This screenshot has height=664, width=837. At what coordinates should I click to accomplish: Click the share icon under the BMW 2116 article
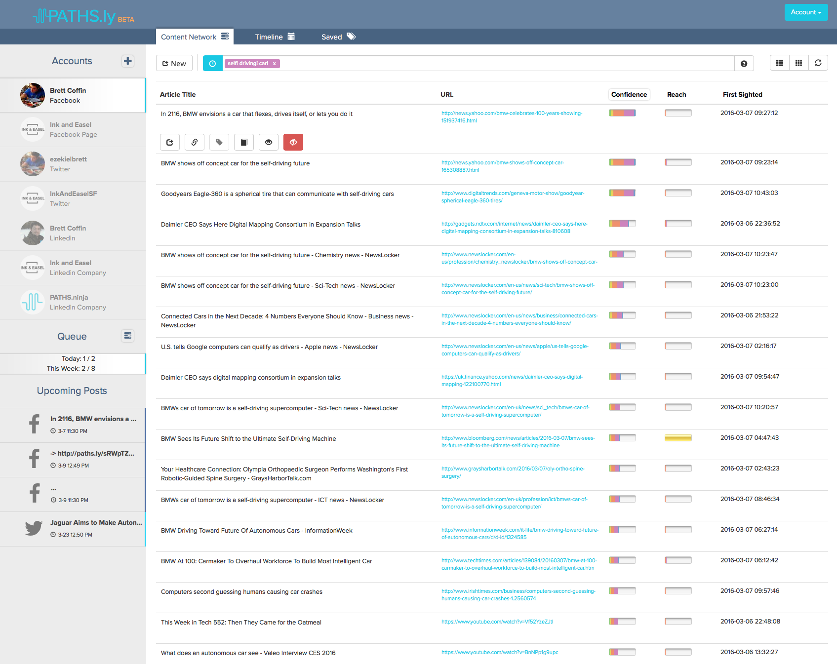click(170, 142)
